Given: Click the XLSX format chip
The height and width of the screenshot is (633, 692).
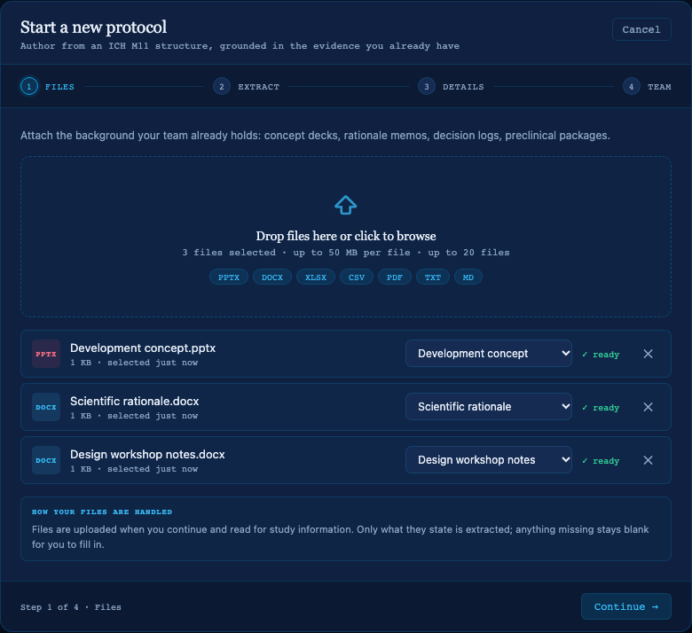Looking at the screenshot, I should click(316, 277).
